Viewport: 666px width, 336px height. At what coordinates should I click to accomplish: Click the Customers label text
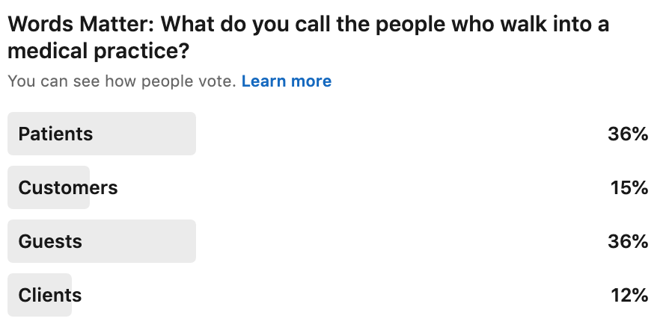click(67, 187)
